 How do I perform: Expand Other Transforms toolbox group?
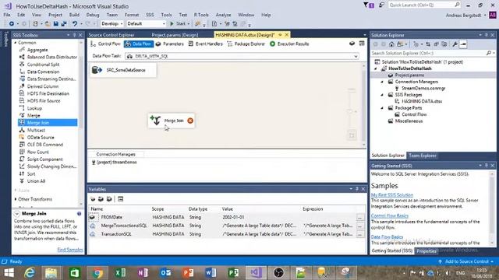click(16, 199)
